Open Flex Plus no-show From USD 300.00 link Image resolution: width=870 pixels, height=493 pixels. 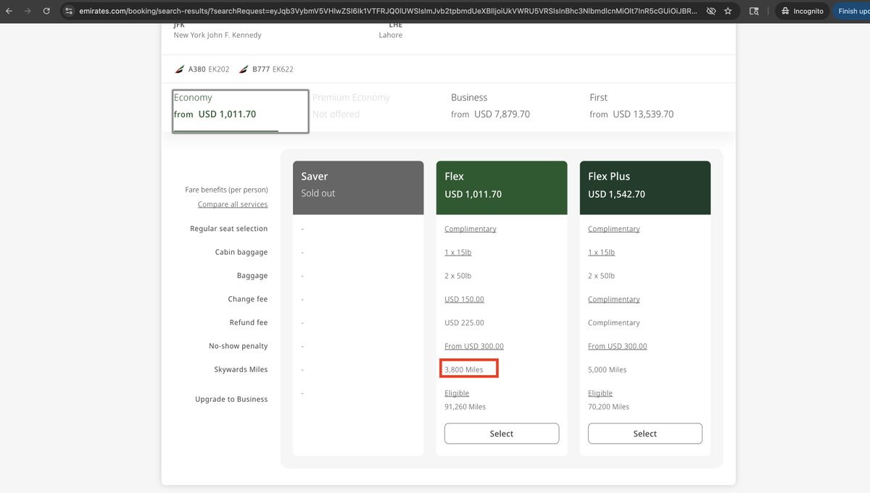[x=618, y=347]
